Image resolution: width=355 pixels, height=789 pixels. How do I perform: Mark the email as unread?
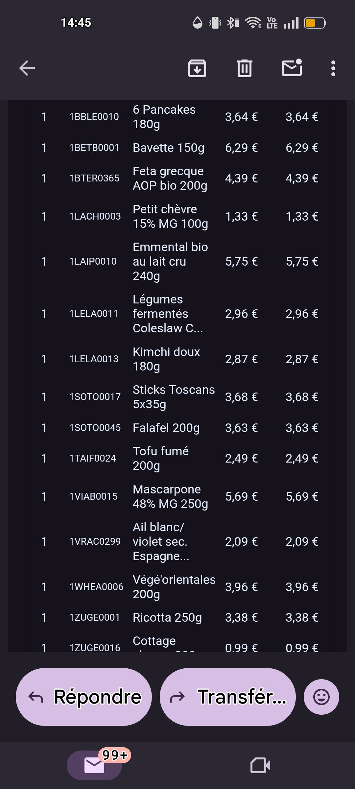[292, 68]
